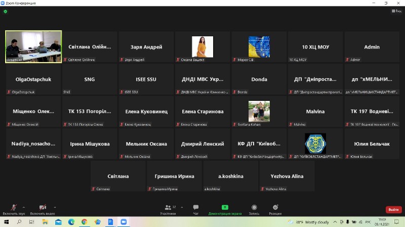Select the Академия video thumbnail
This screenshot has height=227, width=405.
click(x=33, y=46)
